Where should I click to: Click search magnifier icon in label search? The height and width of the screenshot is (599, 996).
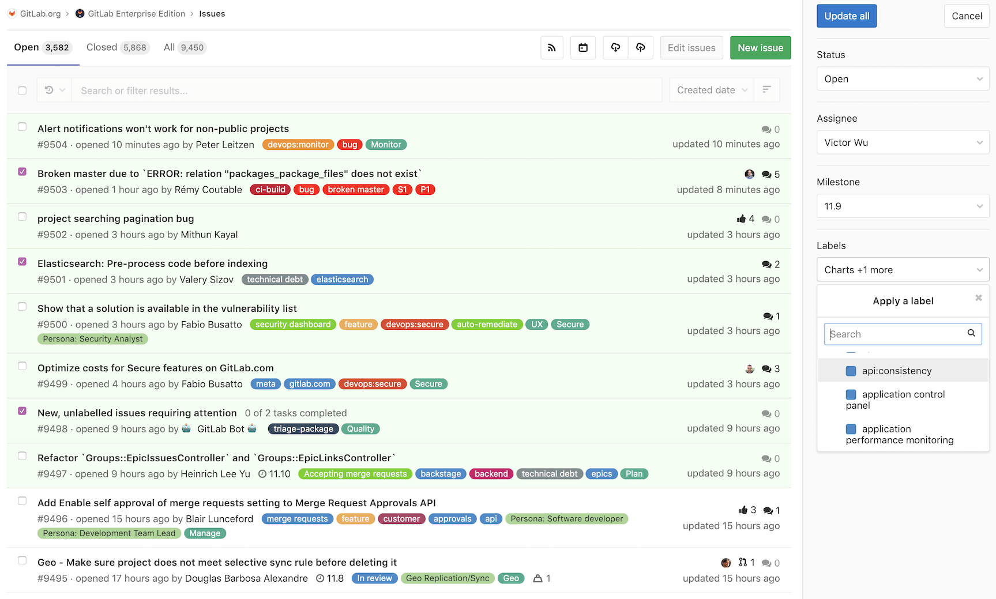[x=971, y=333]
